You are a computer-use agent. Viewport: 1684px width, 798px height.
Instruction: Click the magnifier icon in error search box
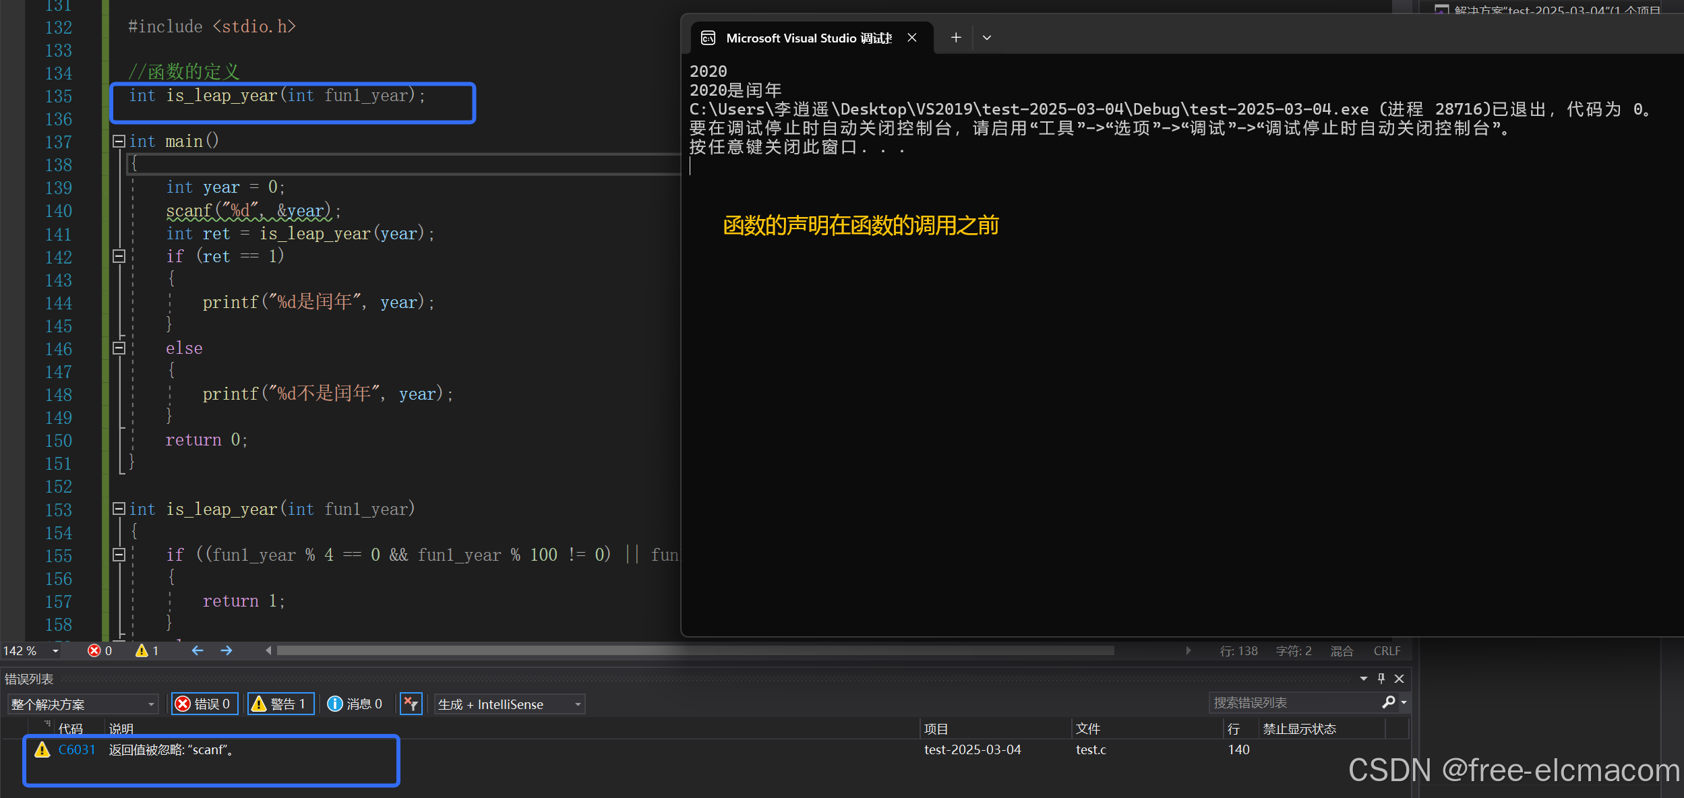[x=1388, y=703]
